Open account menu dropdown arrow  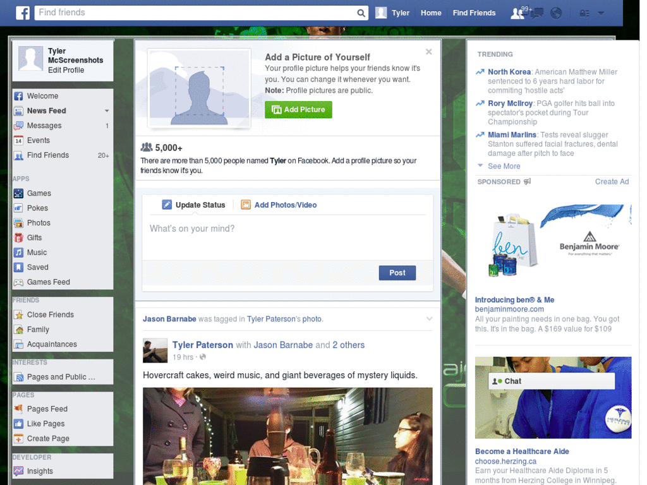[x=601, y=13]
